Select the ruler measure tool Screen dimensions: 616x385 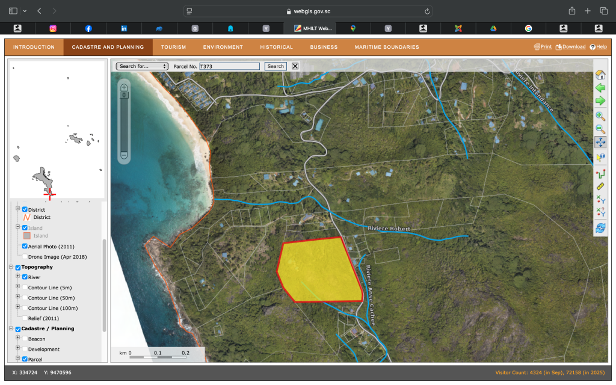[x=600, y=186]
